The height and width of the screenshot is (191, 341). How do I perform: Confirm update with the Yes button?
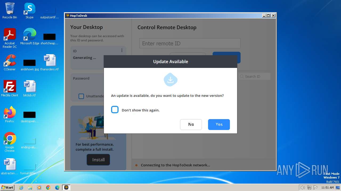219,124
